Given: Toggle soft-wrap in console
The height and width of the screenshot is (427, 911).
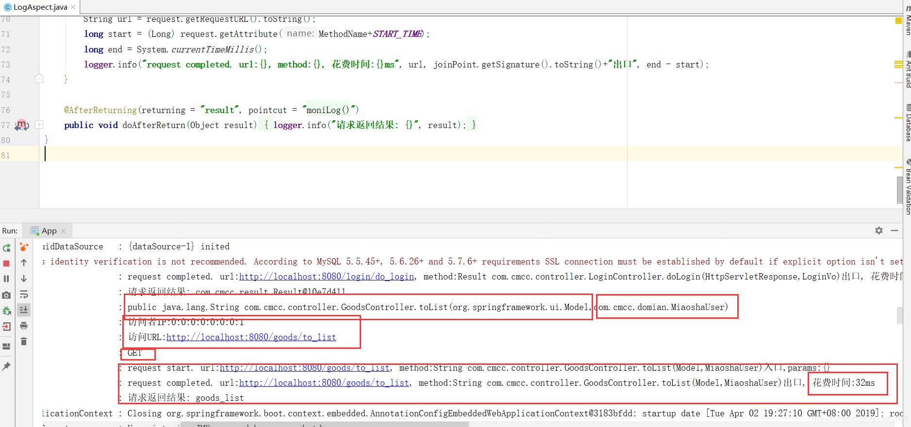Looking at the screenshot, I should 24,295.
